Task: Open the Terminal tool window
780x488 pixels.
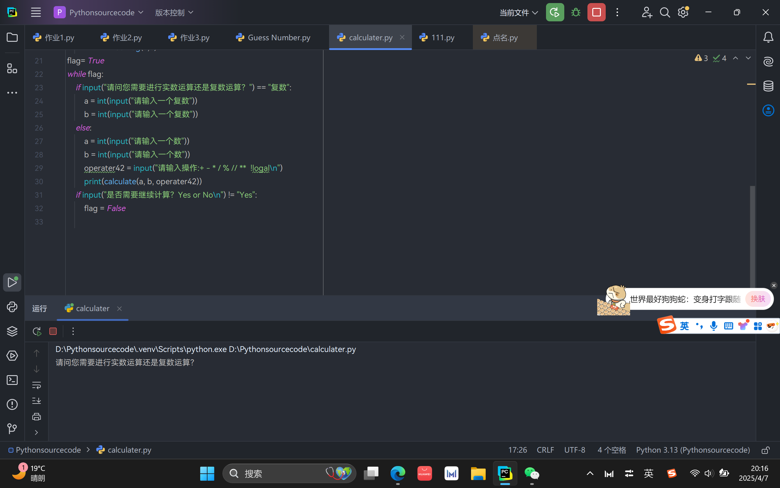Action: [12, 380]
